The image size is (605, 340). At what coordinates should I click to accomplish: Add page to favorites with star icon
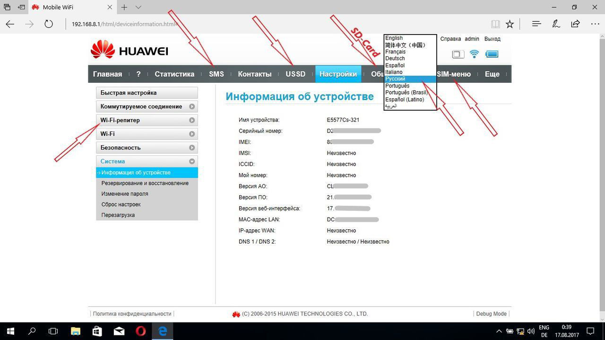click(510, 24)
